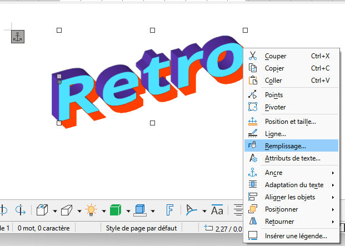Choose Copier from the context menu
Image resolution: width=345 pixels, height=246 pixels.
point(291,68)
